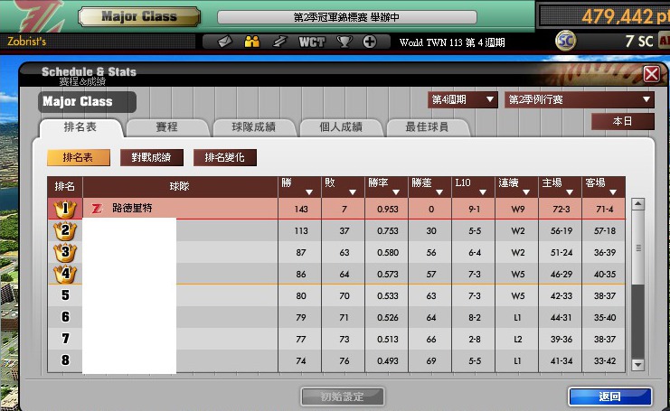
Task: Click the 球隊 team column header
Action: [x=180, y=186]
